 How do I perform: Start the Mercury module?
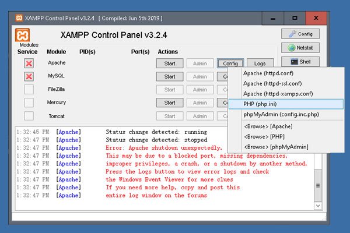click(170, 103)
